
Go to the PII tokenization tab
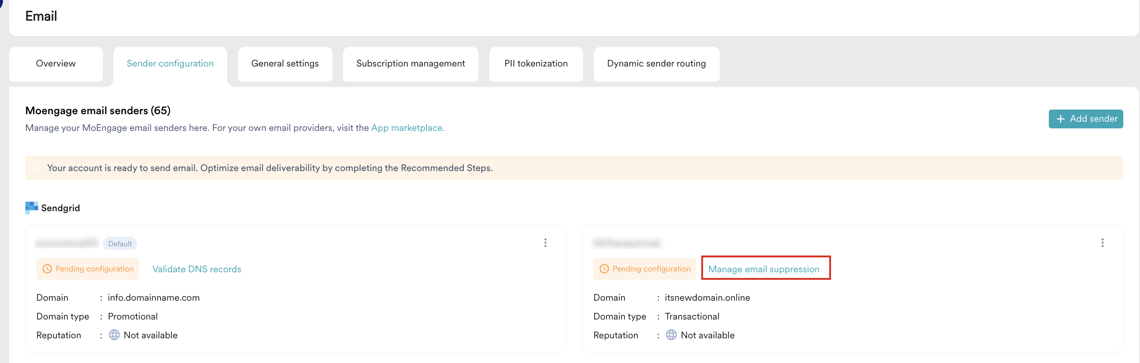(535, 64)
